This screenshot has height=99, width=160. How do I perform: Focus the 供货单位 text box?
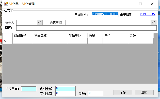108,22
